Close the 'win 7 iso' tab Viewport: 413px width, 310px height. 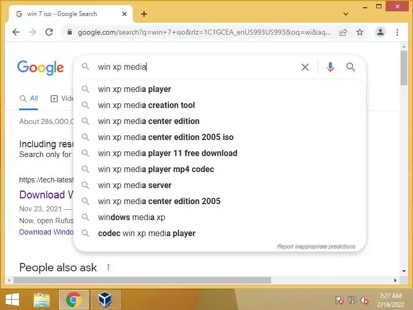click(124, 14)
